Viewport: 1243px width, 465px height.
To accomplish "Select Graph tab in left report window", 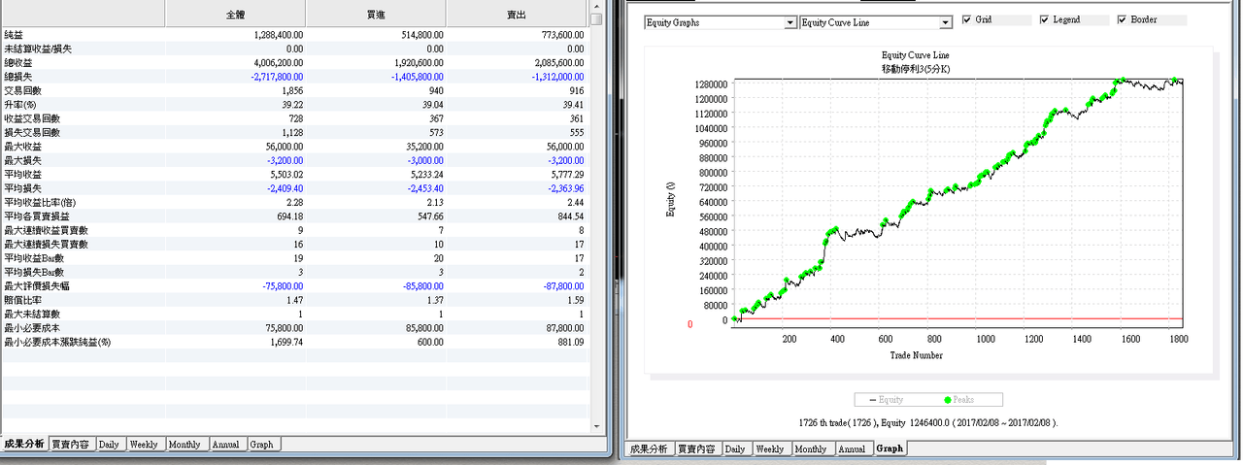I will pos(262,444).
